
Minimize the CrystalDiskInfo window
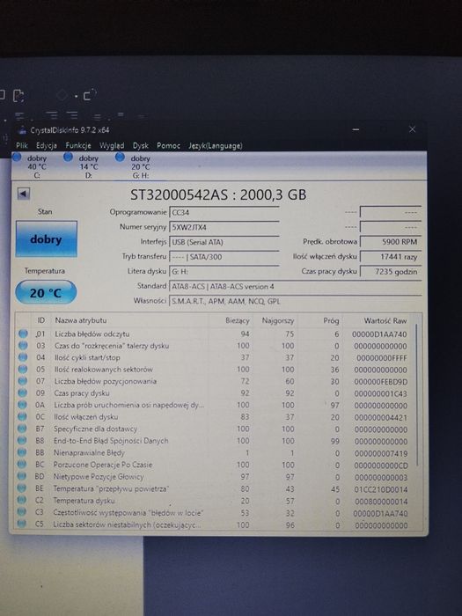pyautogui.click(x=356, y=129)
